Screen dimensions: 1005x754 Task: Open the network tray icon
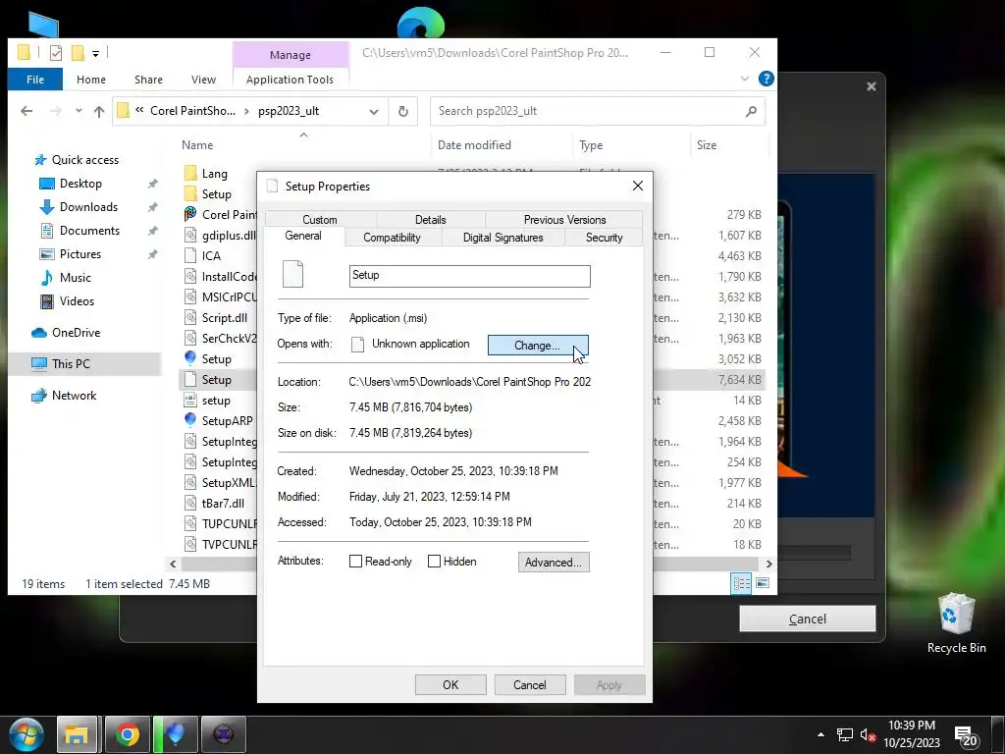(845, 734)
